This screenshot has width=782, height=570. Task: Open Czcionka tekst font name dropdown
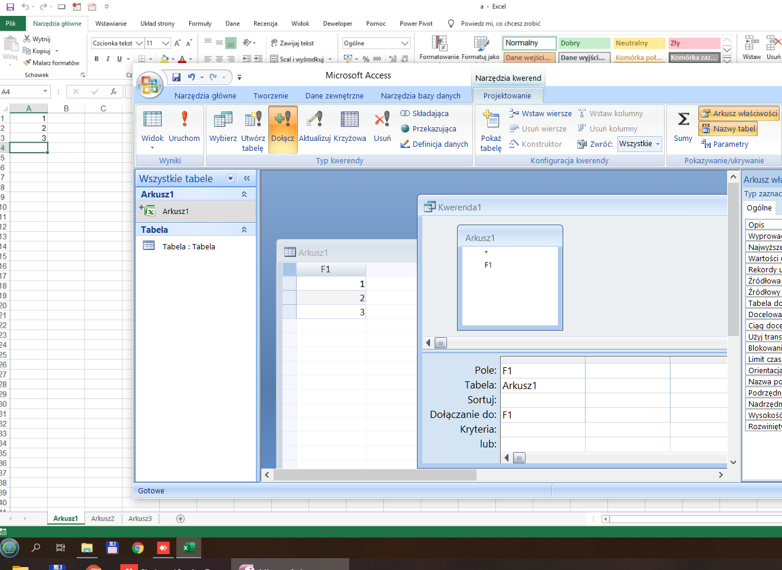139,43
